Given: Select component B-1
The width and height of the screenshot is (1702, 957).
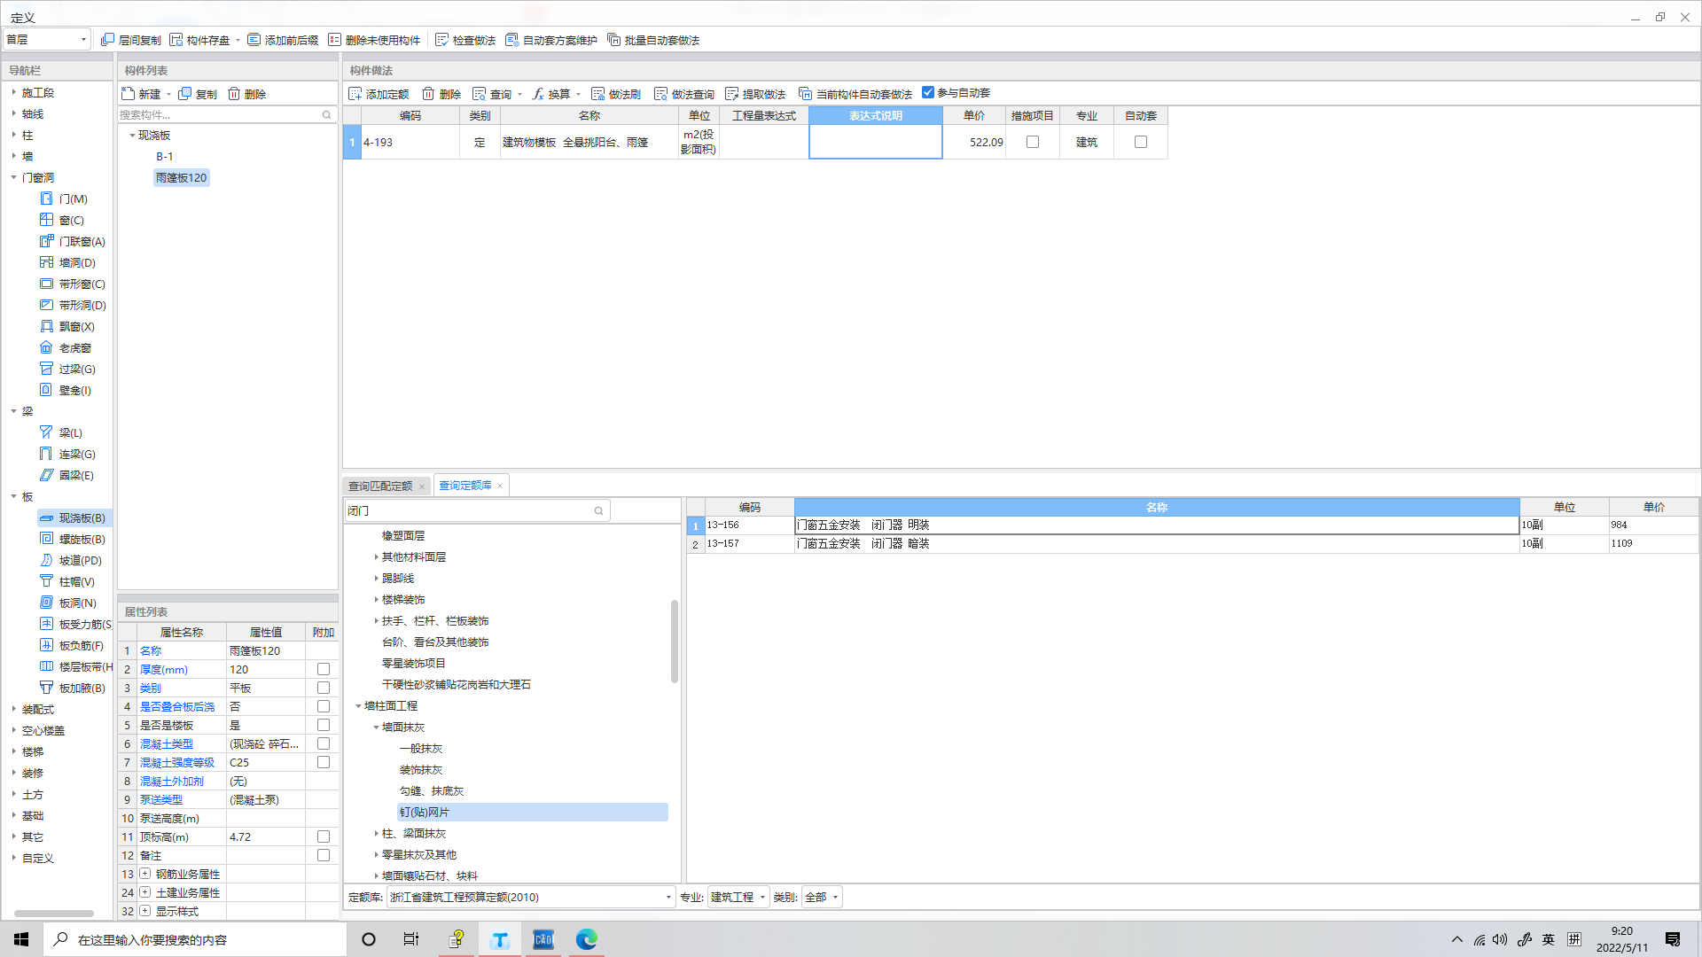Looking at the screenshot, I should (165, 157).
